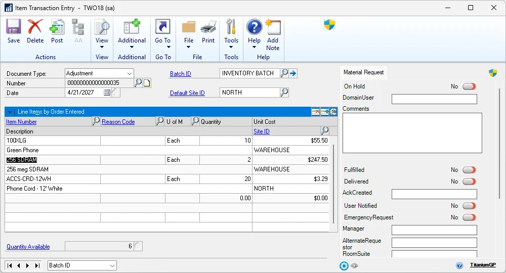Toggle the Fulfilled switch

pyautogui.click(x=469, y=170)
